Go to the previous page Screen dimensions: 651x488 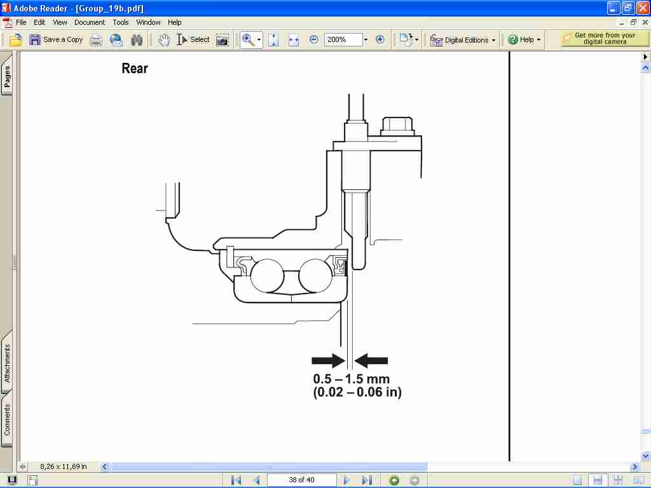coord(256,480)
